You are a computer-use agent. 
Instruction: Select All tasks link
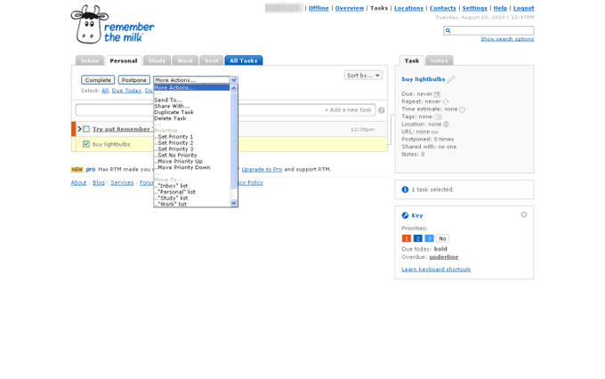coord(105,91)
